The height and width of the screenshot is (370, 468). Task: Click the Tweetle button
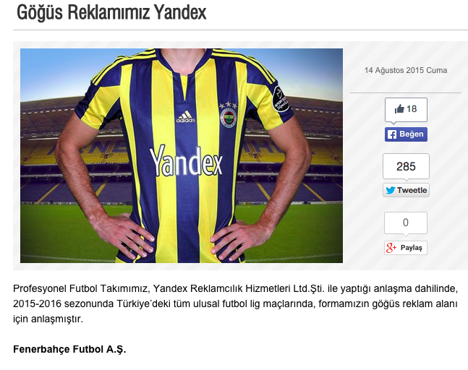(x=406, y=190)
